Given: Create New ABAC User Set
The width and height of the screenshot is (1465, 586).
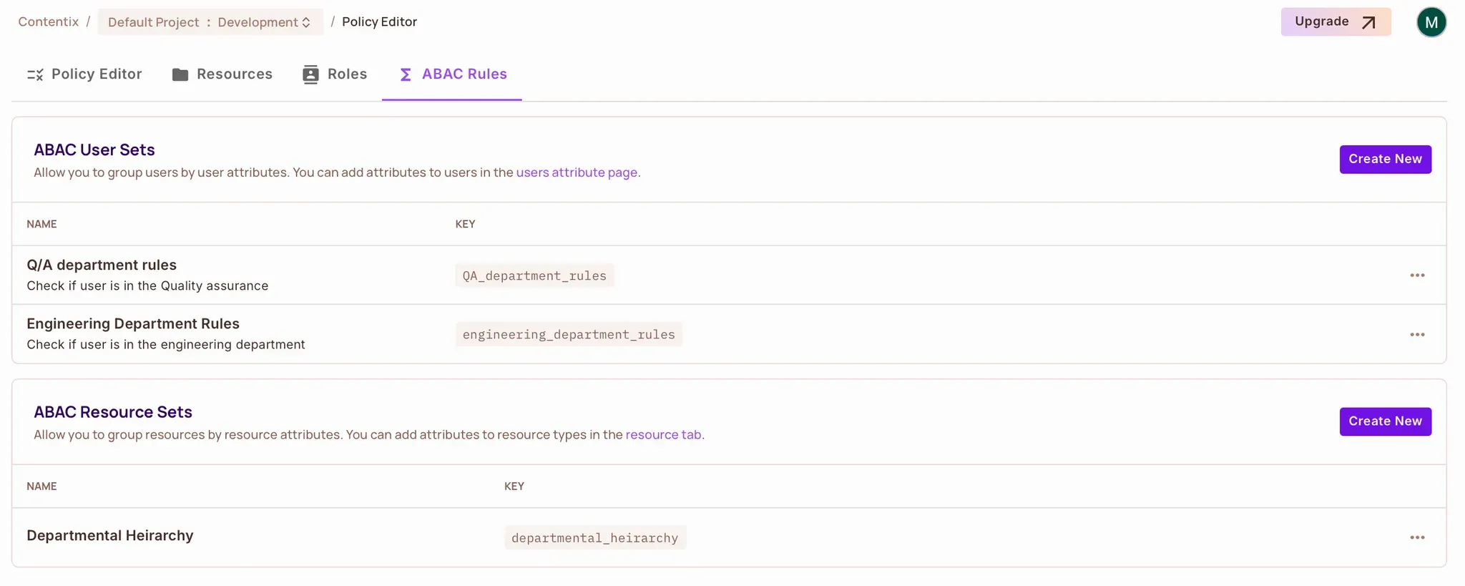Looking at the screenshot, I should (x=1385, y=159).
